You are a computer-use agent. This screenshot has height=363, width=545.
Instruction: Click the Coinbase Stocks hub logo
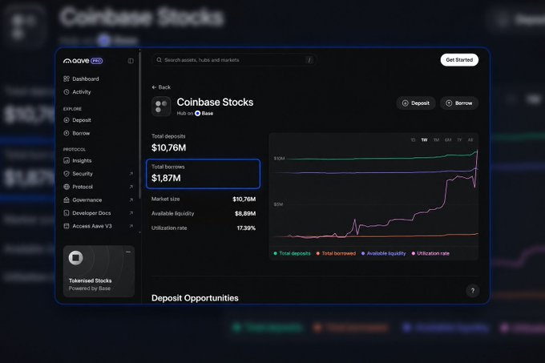(x=161, y=107)
